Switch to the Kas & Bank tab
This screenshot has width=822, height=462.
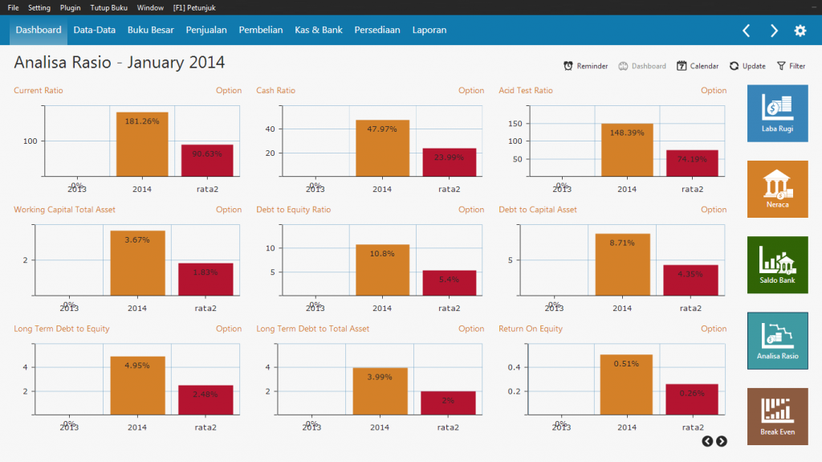(319, 31)
